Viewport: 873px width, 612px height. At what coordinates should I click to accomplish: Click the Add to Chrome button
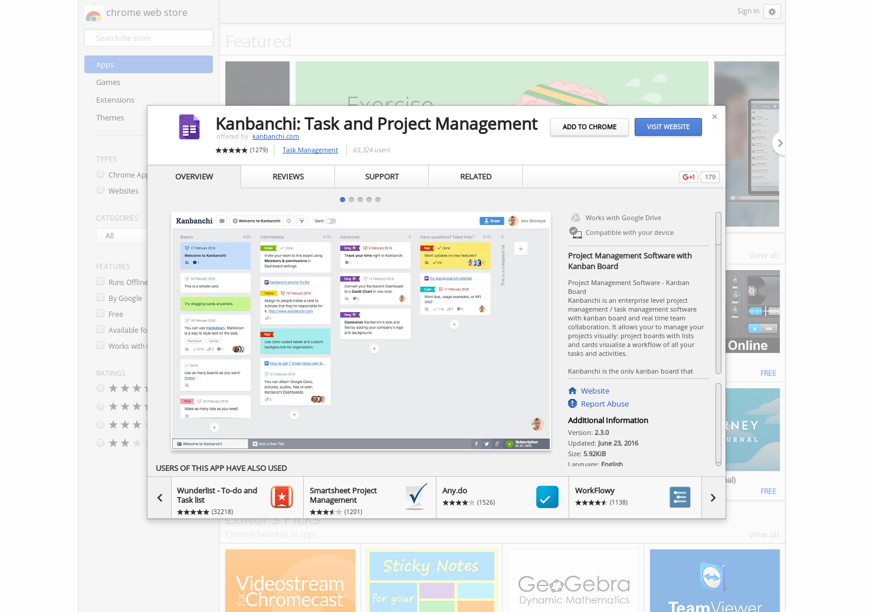point(589,127)
